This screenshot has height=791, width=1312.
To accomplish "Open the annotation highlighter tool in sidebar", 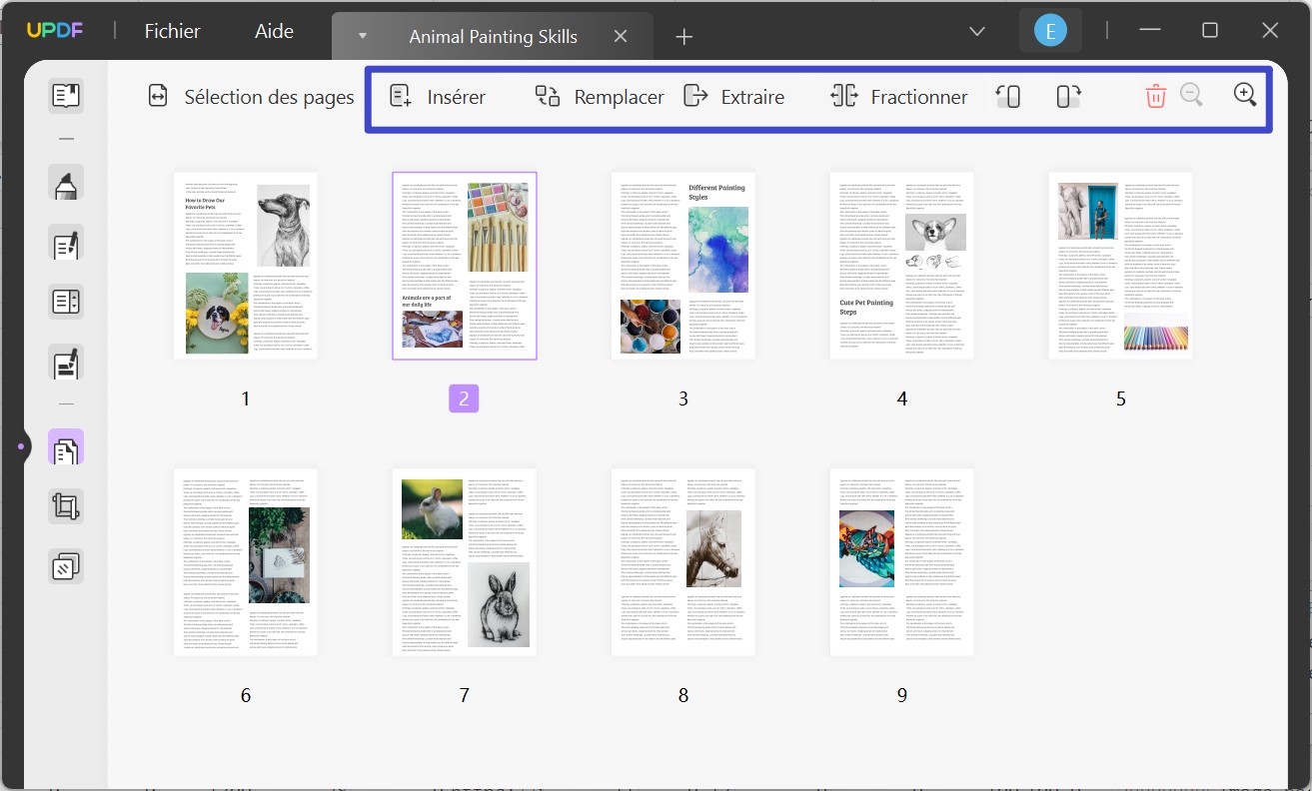I will [65, 183].
